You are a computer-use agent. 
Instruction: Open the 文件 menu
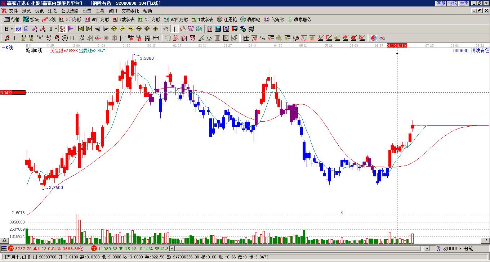13,11
